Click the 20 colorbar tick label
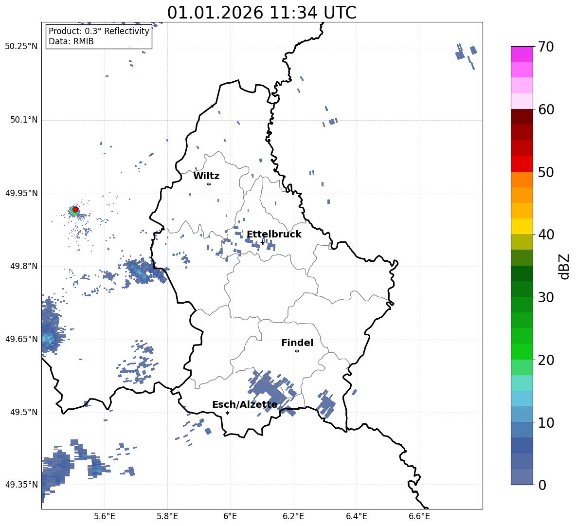 [546, 360]
